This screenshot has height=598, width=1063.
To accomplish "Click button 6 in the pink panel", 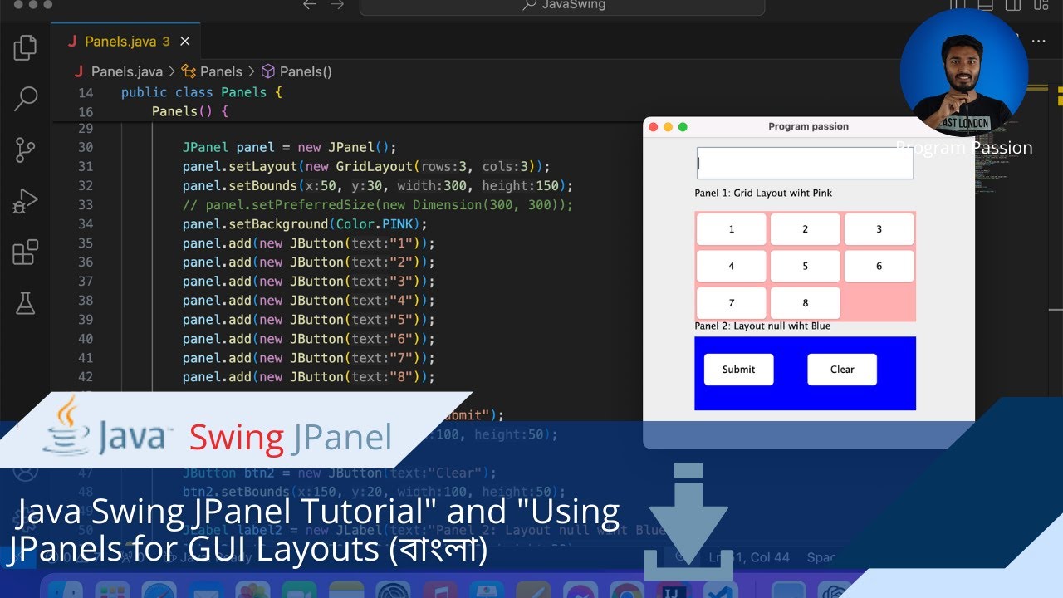I will click(879, 267).
